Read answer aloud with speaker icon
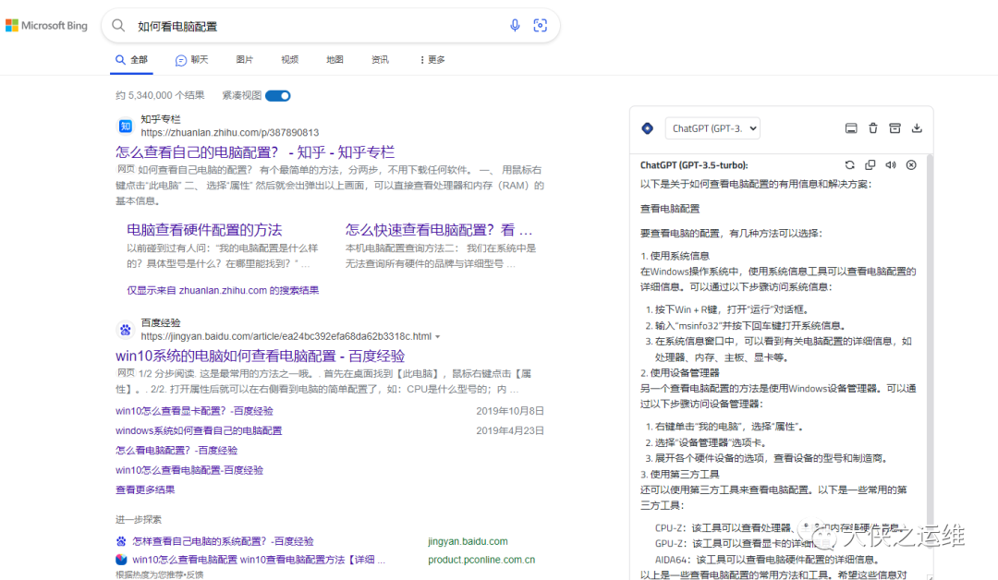 coord(891,164)
